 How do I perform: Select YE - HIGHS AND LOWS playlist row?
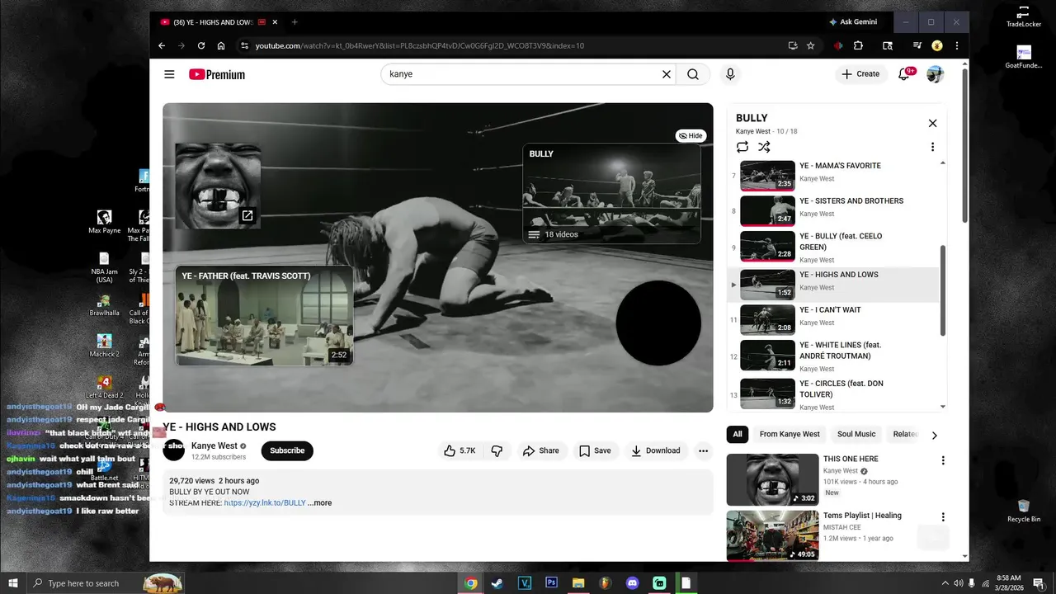coord(835,285)
